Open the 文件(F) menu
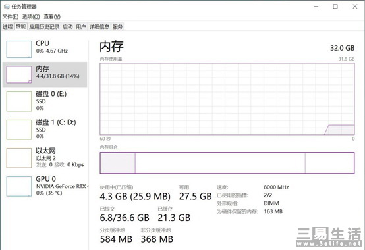Image resolution: width=365 pixels, height=250 pixels. tap(11, 16)
